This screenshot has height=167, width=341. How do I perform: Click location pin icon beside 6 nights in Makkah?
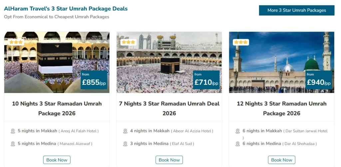[x=238, y=131]
